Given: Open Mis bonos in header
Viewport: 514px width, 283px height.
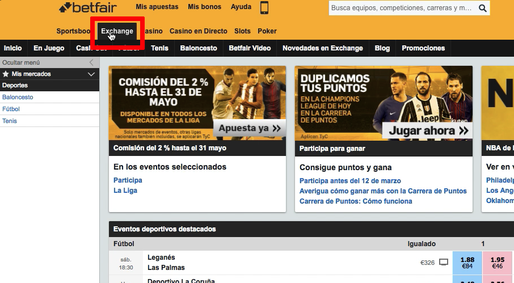Looking at the screenshot, I should [x=205, y=7].
